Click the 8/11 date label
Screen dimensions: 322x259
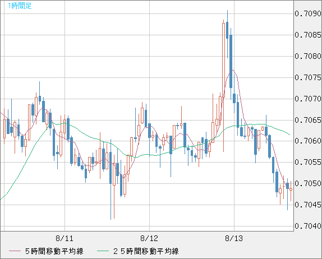click(65, 238)
